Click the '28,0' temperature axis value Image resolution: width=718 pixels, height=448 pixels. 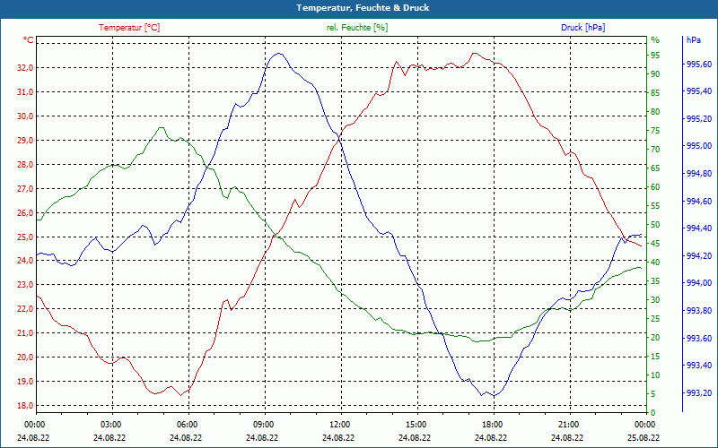tap(25, 165)
